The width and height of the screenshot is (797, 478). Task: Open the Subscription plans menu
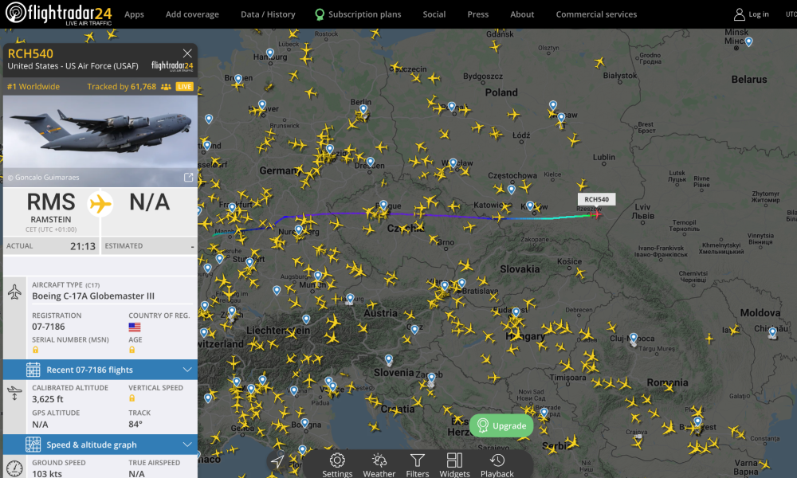point(358,14)
